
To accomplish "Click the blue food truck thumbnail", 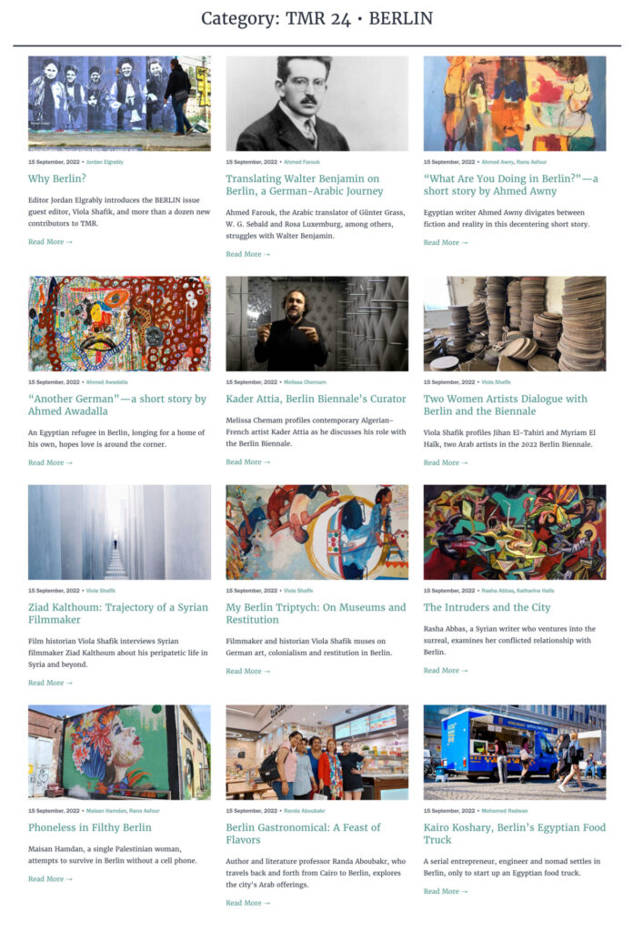I will [x=515, y=752].
